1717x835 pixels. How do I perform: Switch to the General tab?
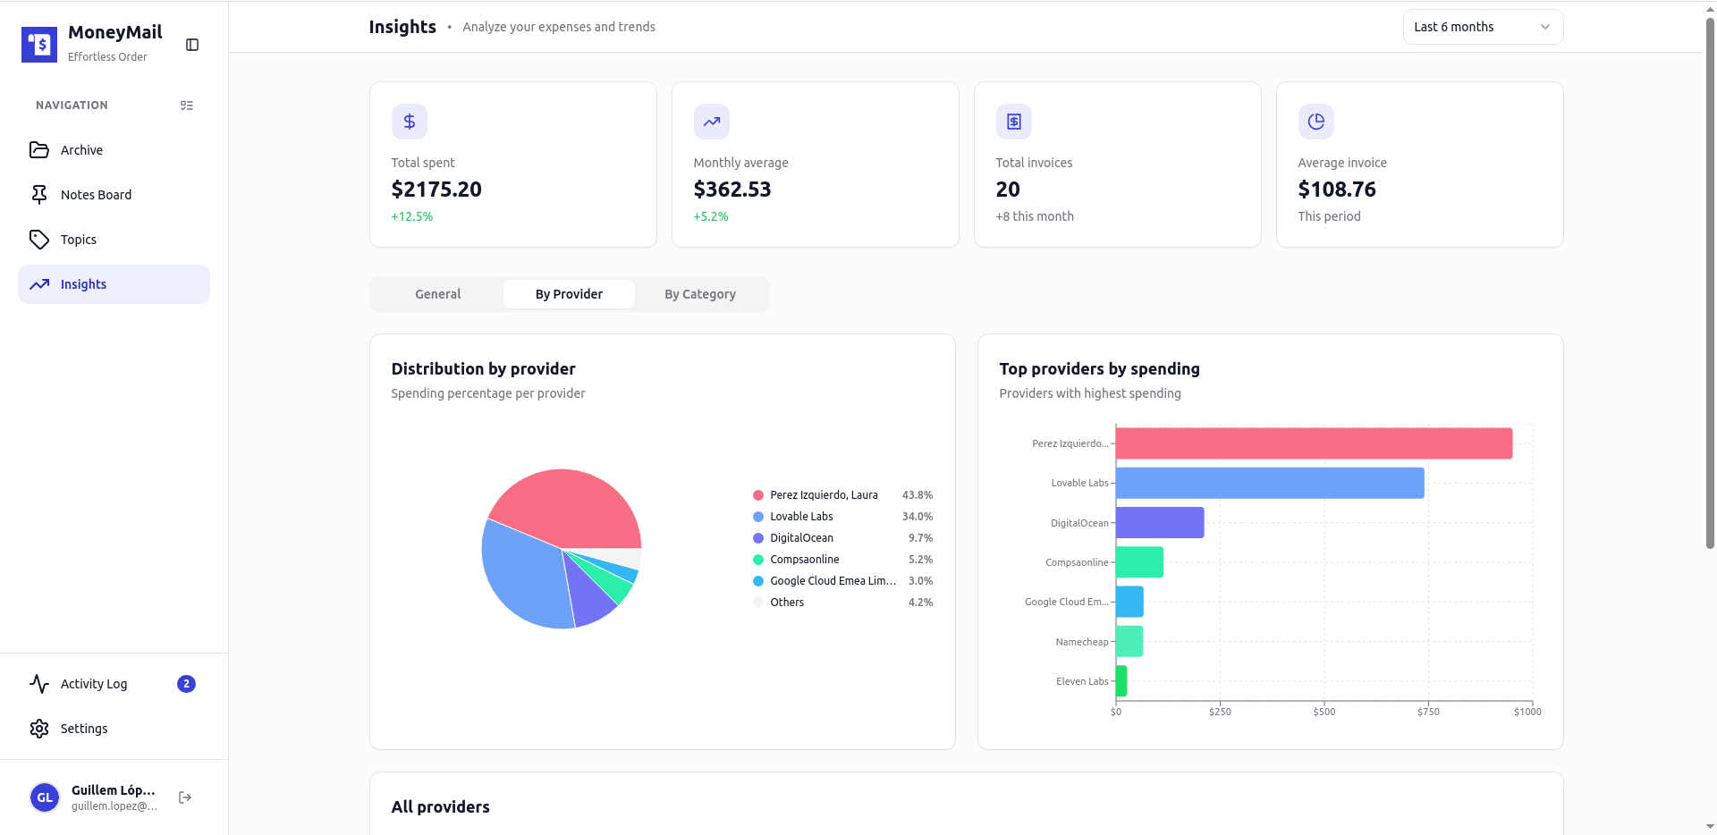tap(437, 293)
